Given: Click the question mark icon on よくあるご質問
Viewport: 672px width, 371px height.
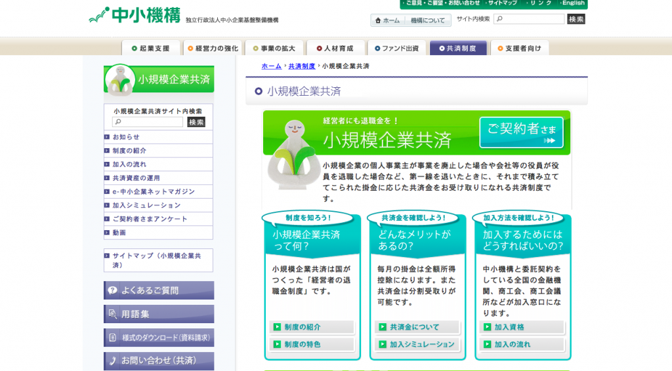Looking at the screenshot, I should click(x=112, y=290).
